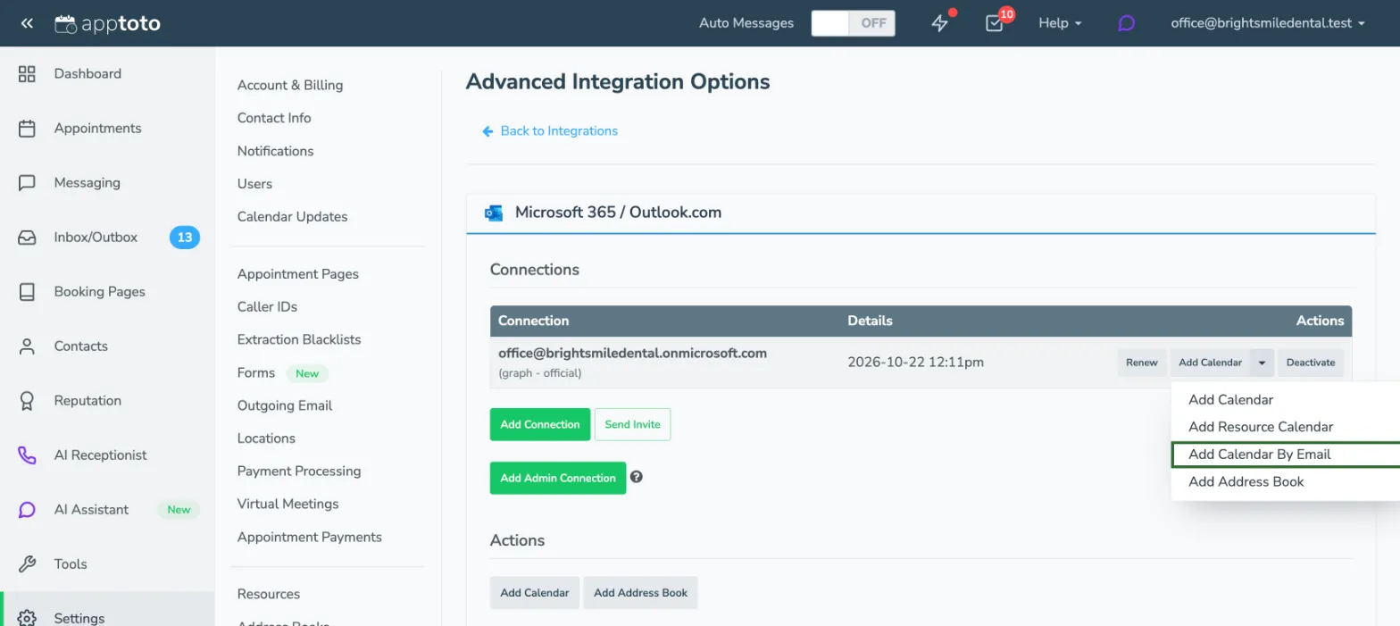1400x626 pixels.
Task: Open the office@brightsmiledental.test account menu
Action: [1268, 23]
